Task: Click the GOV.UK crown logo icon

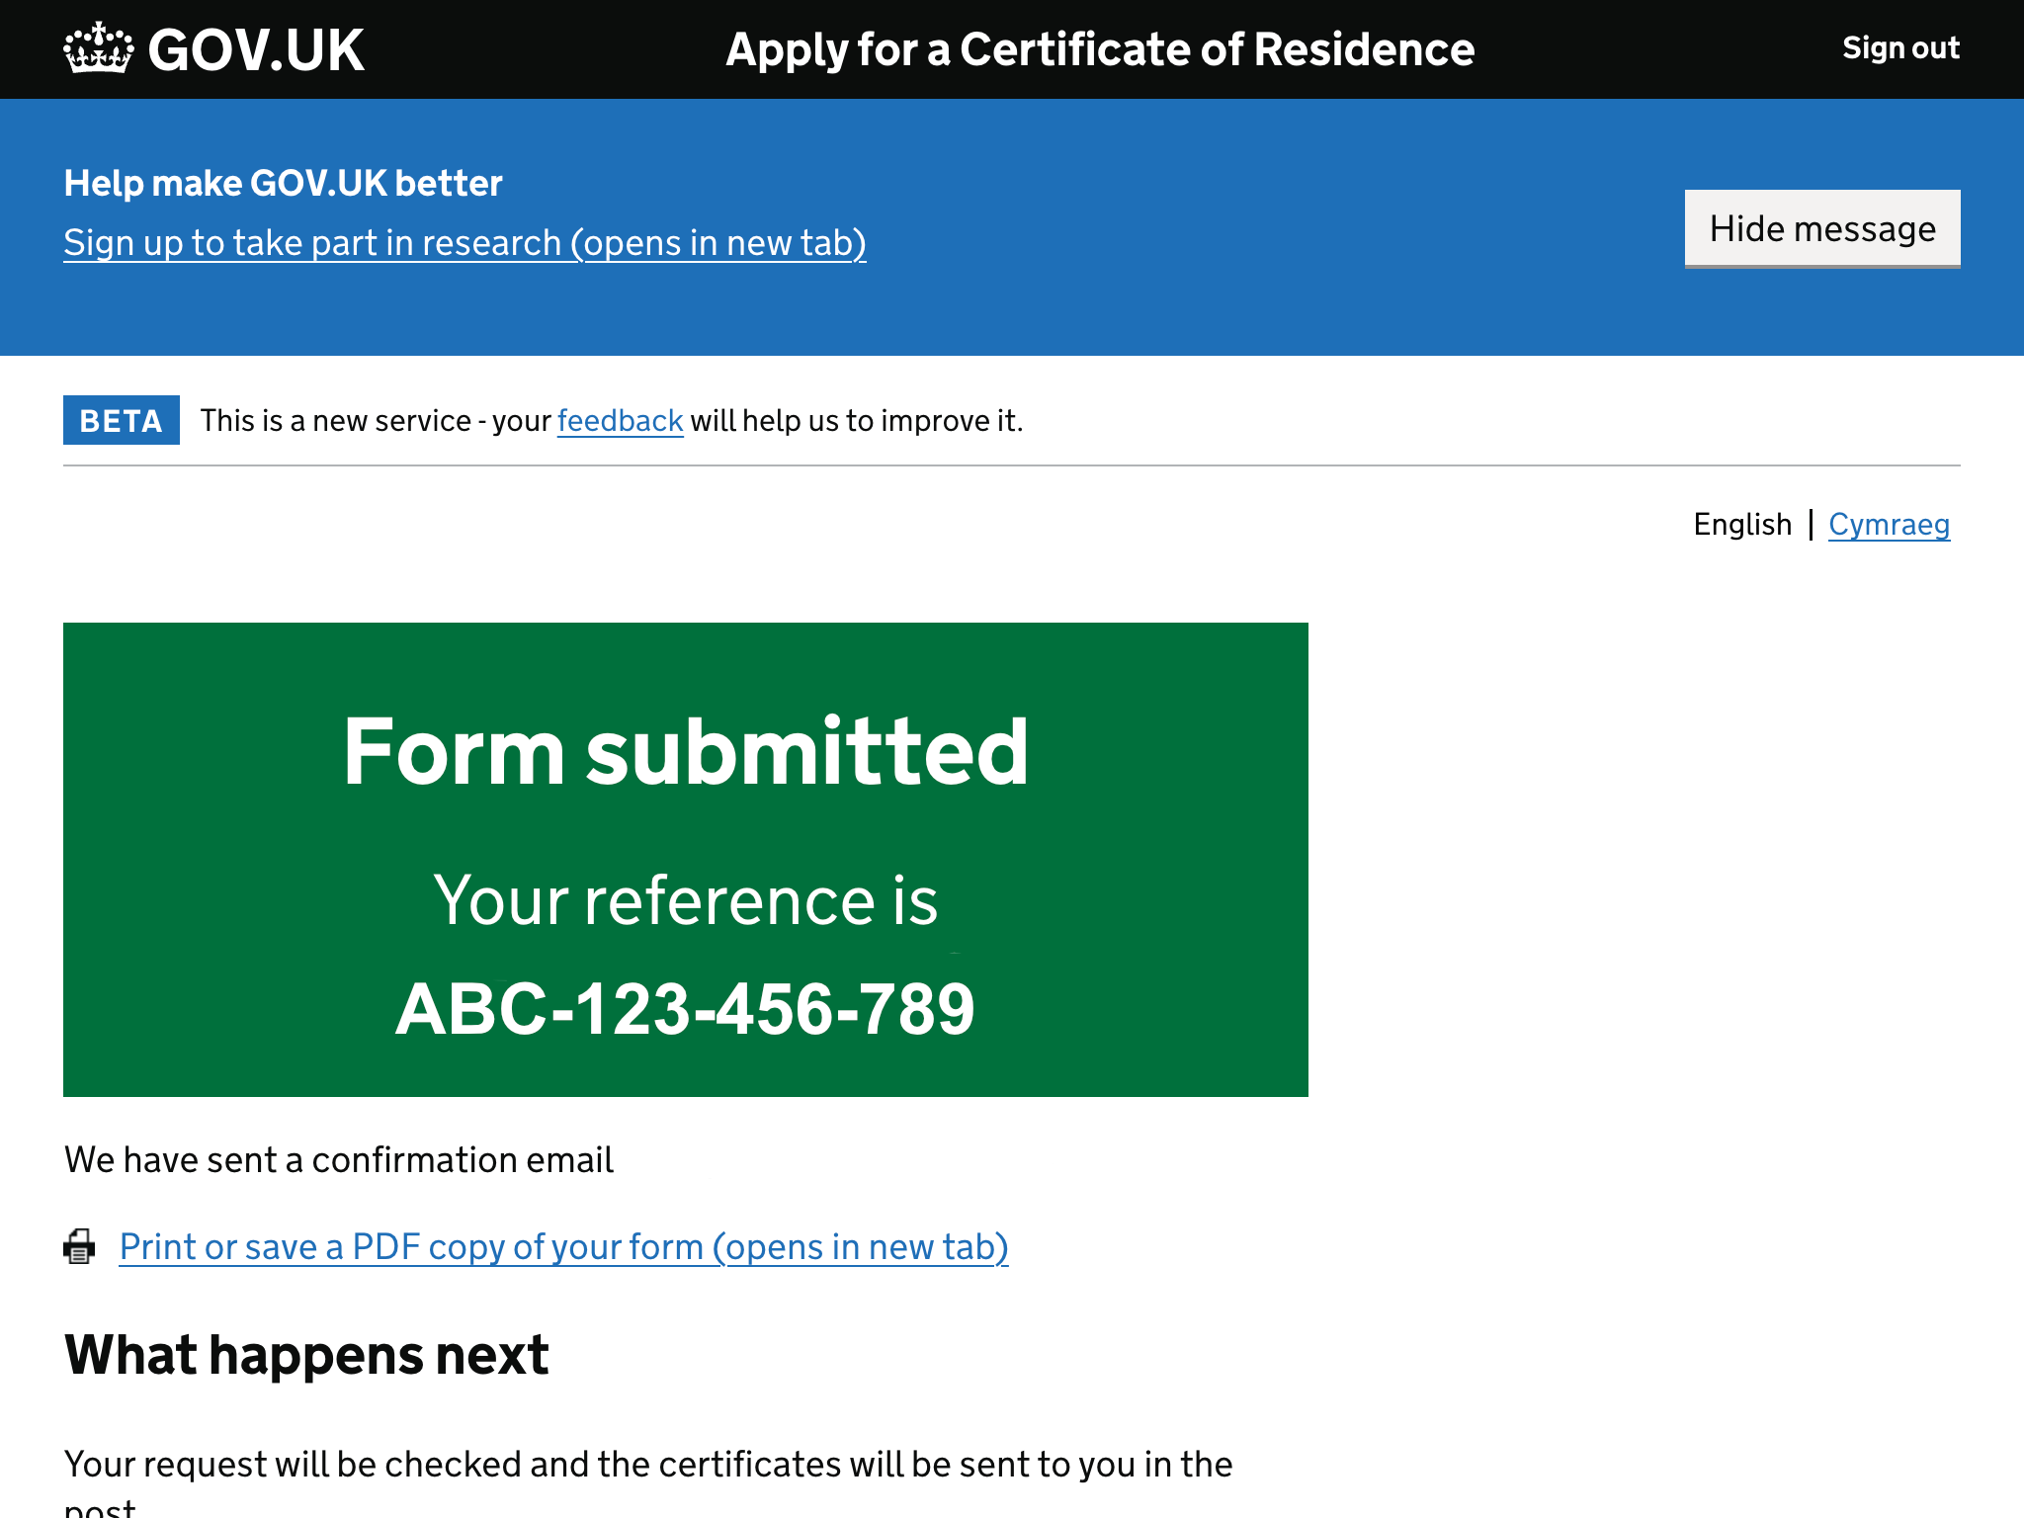Action: point(98,48)
